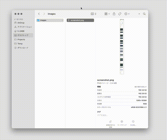Select デスクトップ in the sidebar
The image size is (167, 140).
(x=23, y=35)
